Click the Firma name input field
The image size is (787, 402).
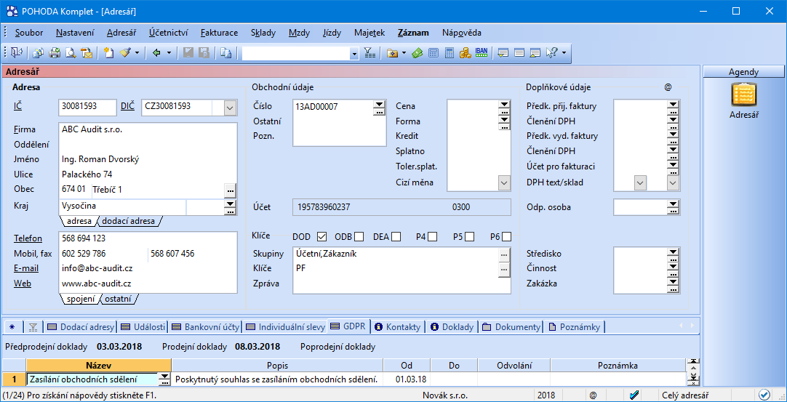[x=148, y=129]
